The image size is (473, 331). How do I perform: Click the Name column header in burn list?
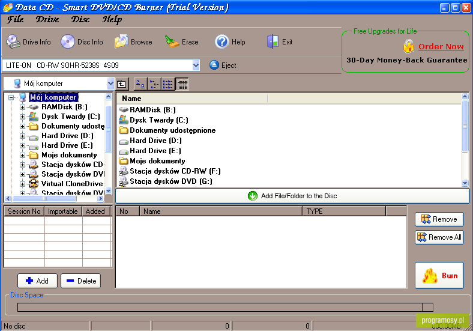coord(221,211)
